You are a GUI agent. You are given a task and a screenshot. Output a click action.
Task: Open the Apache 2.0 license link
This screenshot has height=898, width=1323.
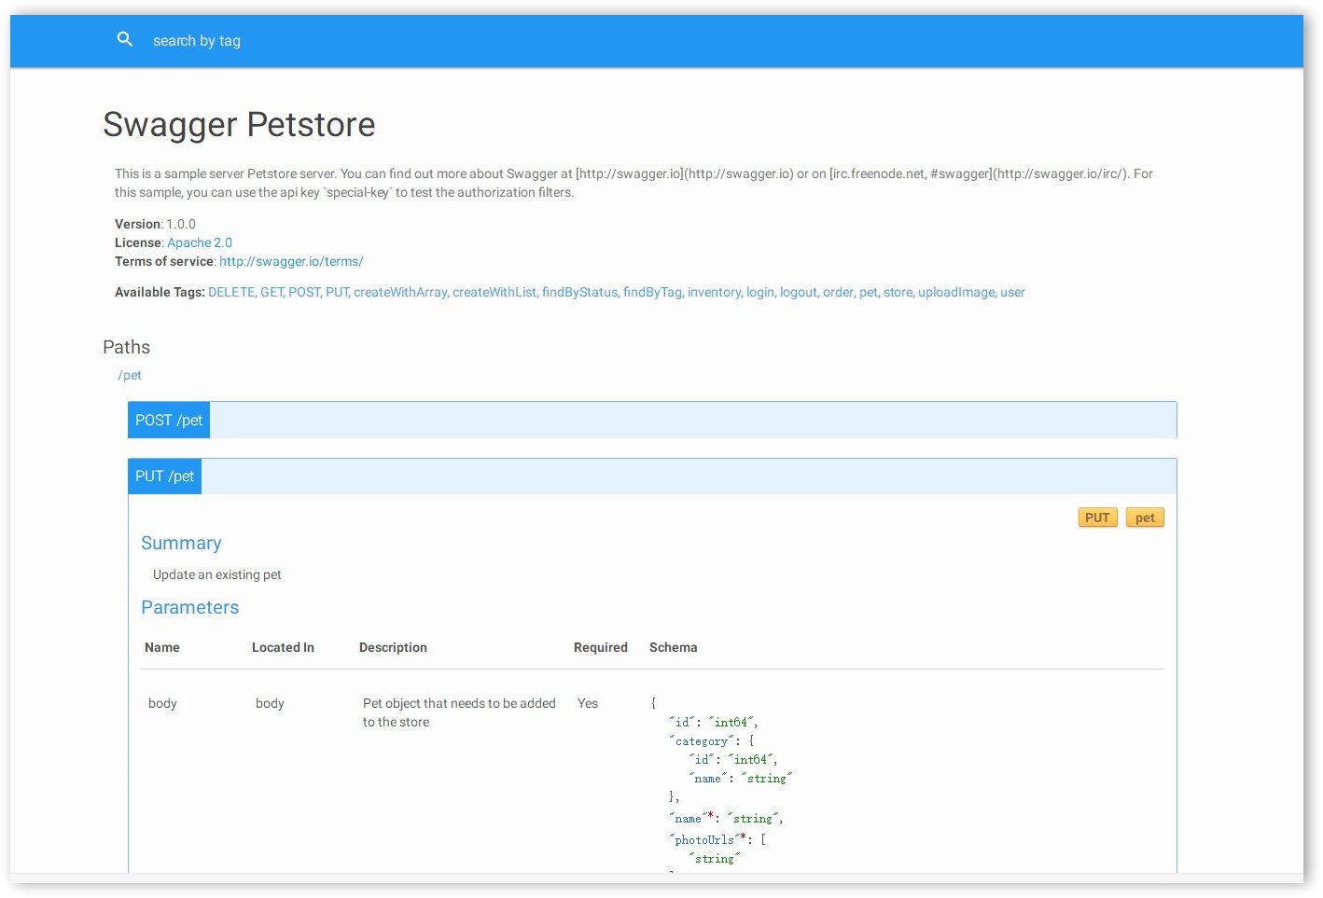coord(200,242)
